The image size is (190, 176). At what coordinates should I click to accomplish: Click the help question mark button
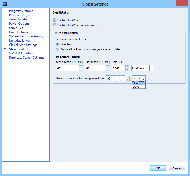click(x=173, y=3)
